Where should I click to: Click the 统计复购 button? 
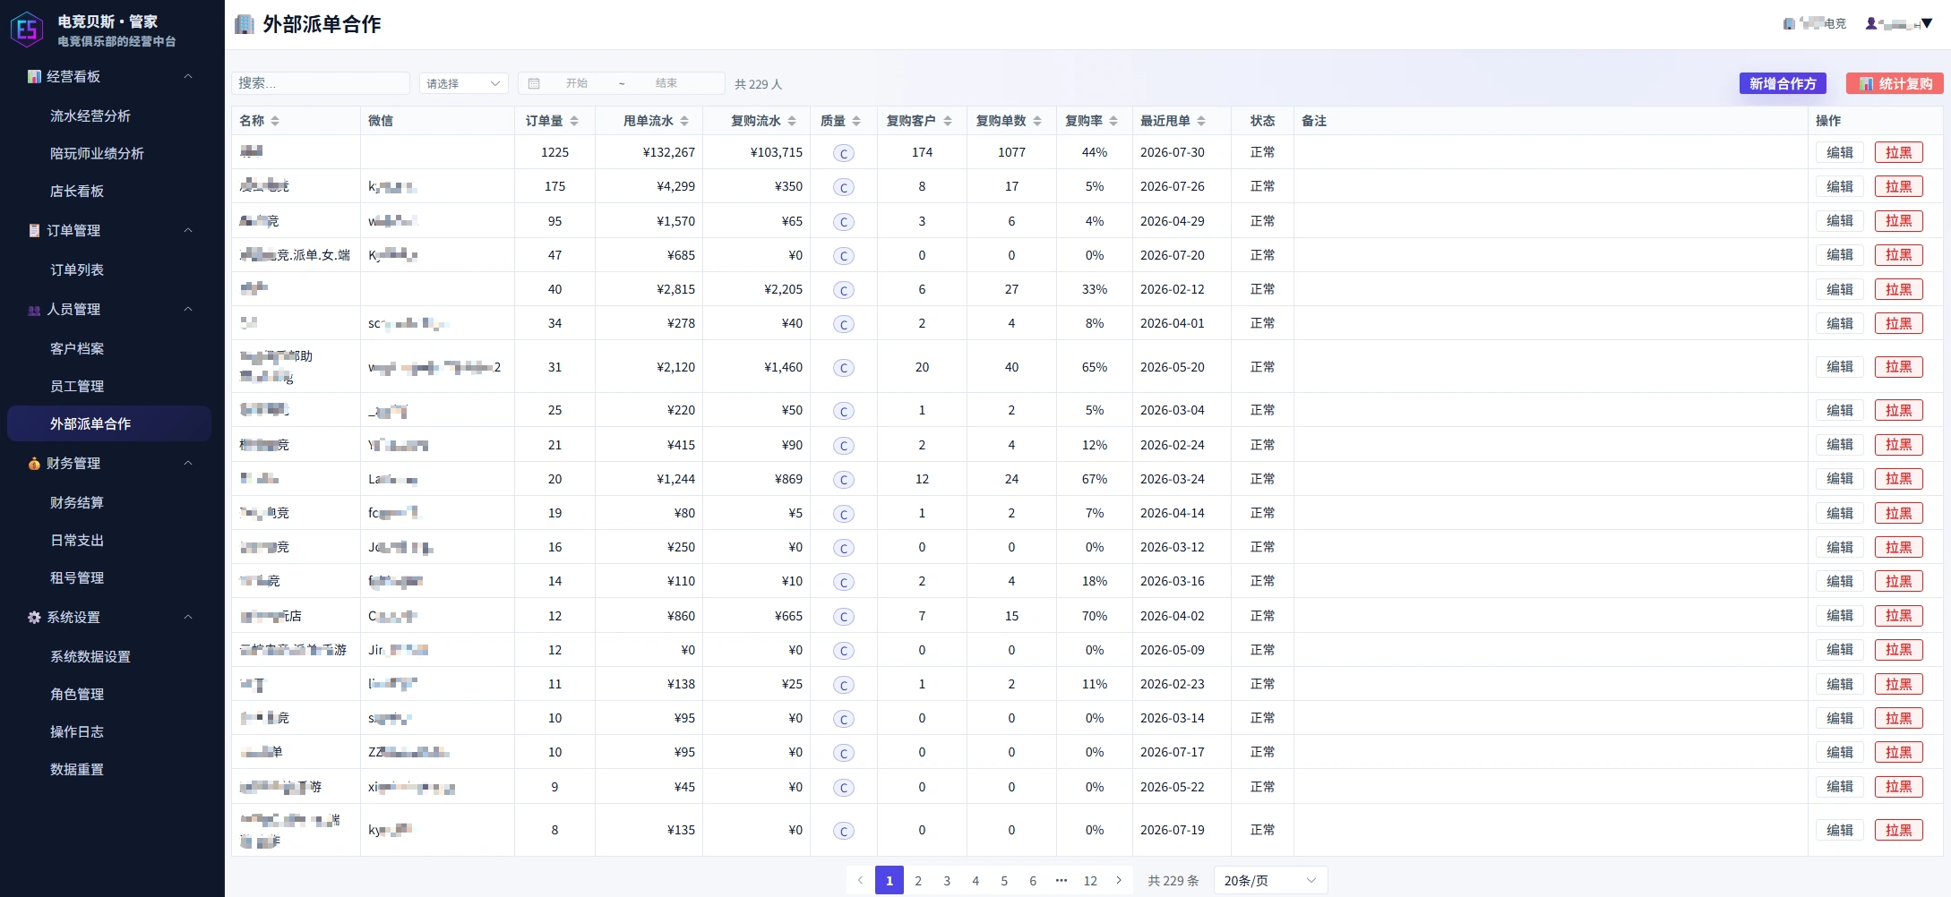(1895, 83)
